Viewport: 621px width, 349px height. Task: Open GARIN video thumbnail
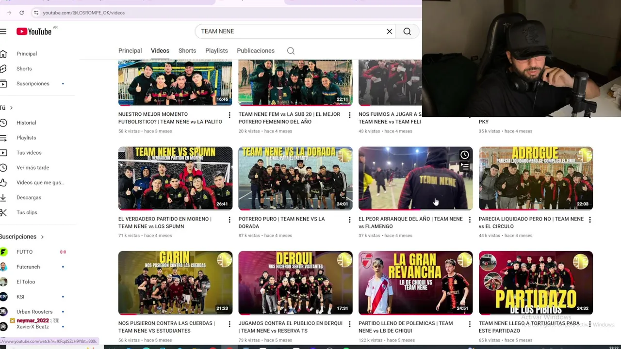point(175,283)
